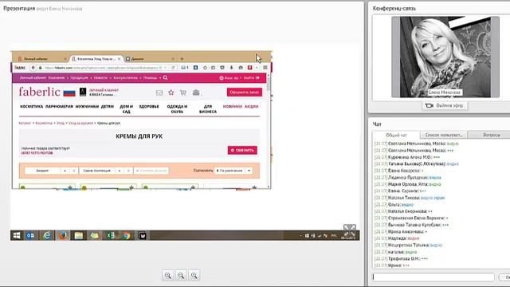Expand the Новости top menu
Image resolution: width=510 pixels, height=287 pixels.
tap(102, 78)
